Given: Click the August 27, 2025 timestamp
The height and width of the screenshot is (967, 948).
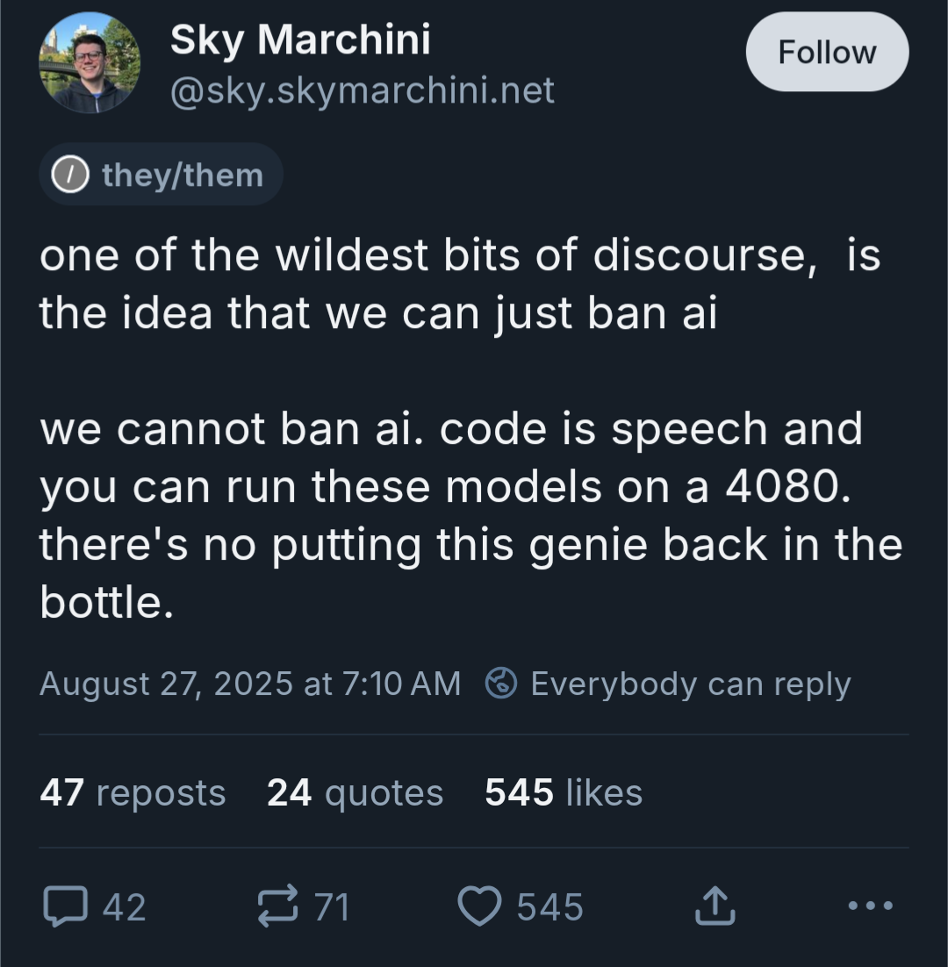Looking at the screenshot, I should point(250,684).
